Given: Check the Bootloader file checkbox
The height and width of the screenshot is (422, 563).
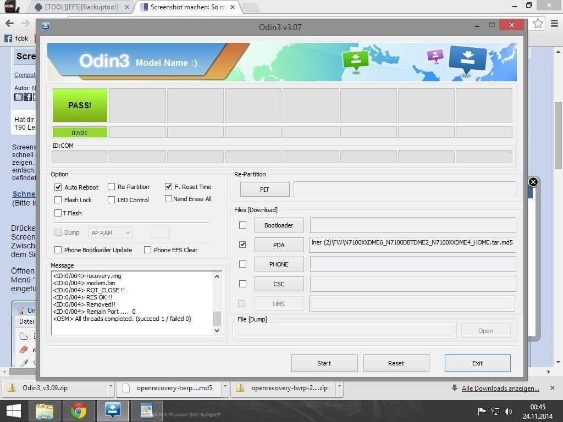Looking at the screenshot, I should pos(242,225).
